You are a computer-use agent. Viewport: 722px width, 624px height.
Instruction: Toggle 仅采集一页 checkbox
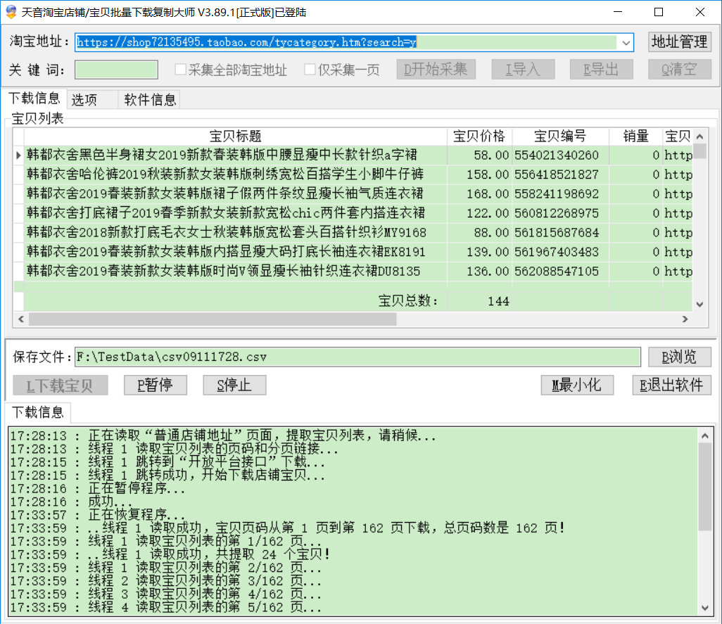pyautogui.click(x=310, y=70)
